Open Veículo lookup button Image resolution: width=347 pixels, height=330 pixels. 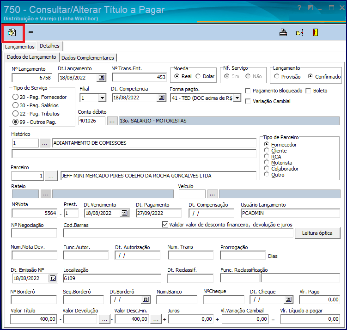[x=213, y=194]
